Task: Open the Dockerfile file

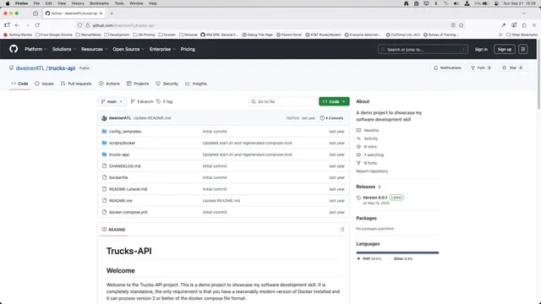Action: click(x=118, y=177)
